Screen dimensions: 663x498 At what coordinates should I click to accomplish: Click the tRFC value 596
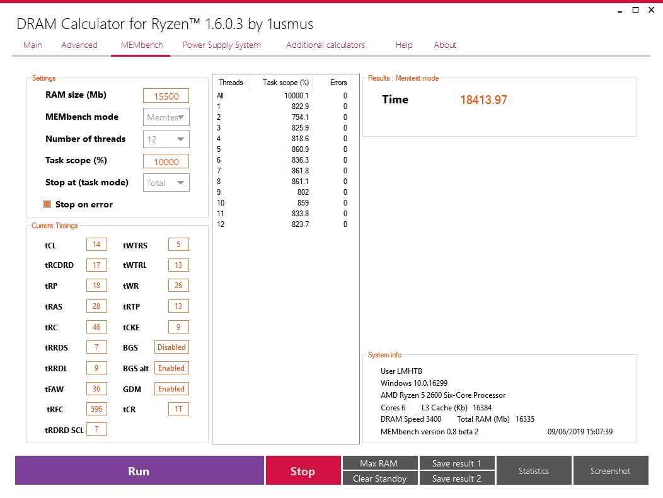point(96,409)
